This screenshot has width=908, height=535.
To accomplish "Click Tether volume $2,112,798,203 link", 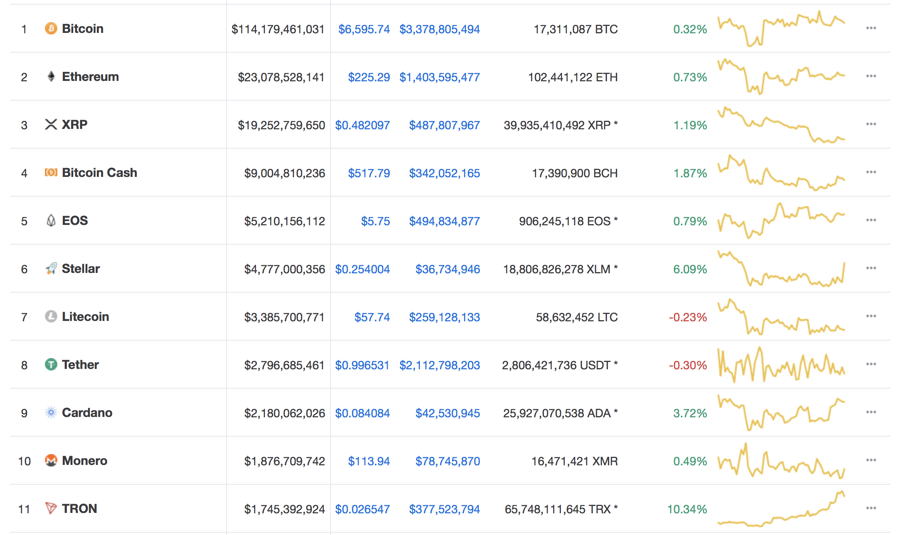I will pos(439,365).
